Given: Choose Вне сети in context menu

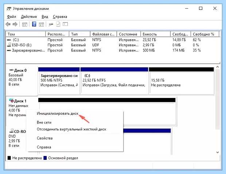Looking at the screenshot, I should tap(44, 122).
